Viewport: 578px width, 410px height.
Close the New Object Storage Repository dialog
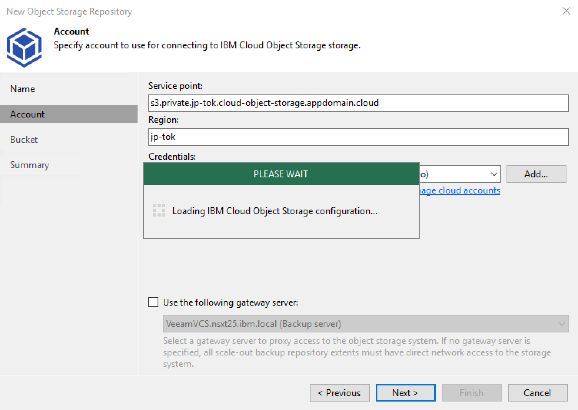566,11
